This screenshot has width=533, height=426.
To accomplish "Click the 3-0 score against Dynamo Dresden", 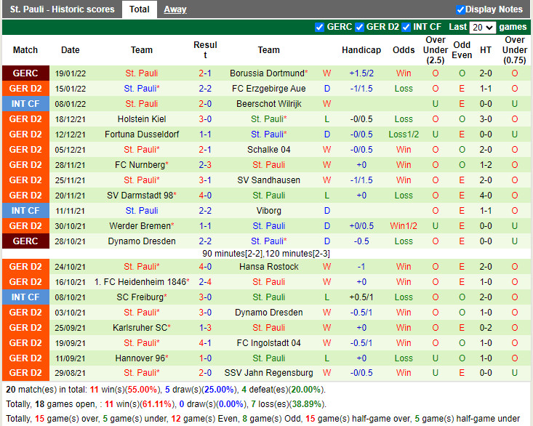I will [x=205, y=313].
